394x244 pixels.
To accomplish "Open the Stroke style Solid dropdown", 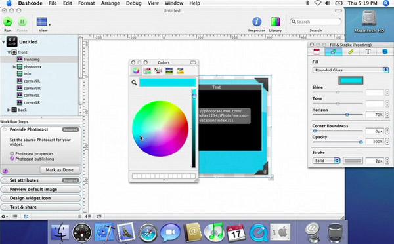I will [x=326, y=161].
